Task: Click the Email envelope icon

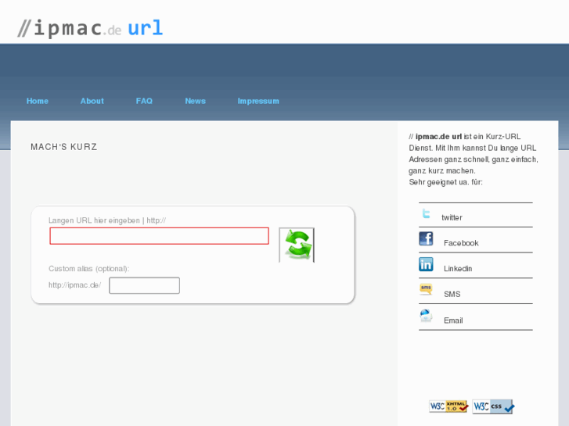Action: [426, 316]
